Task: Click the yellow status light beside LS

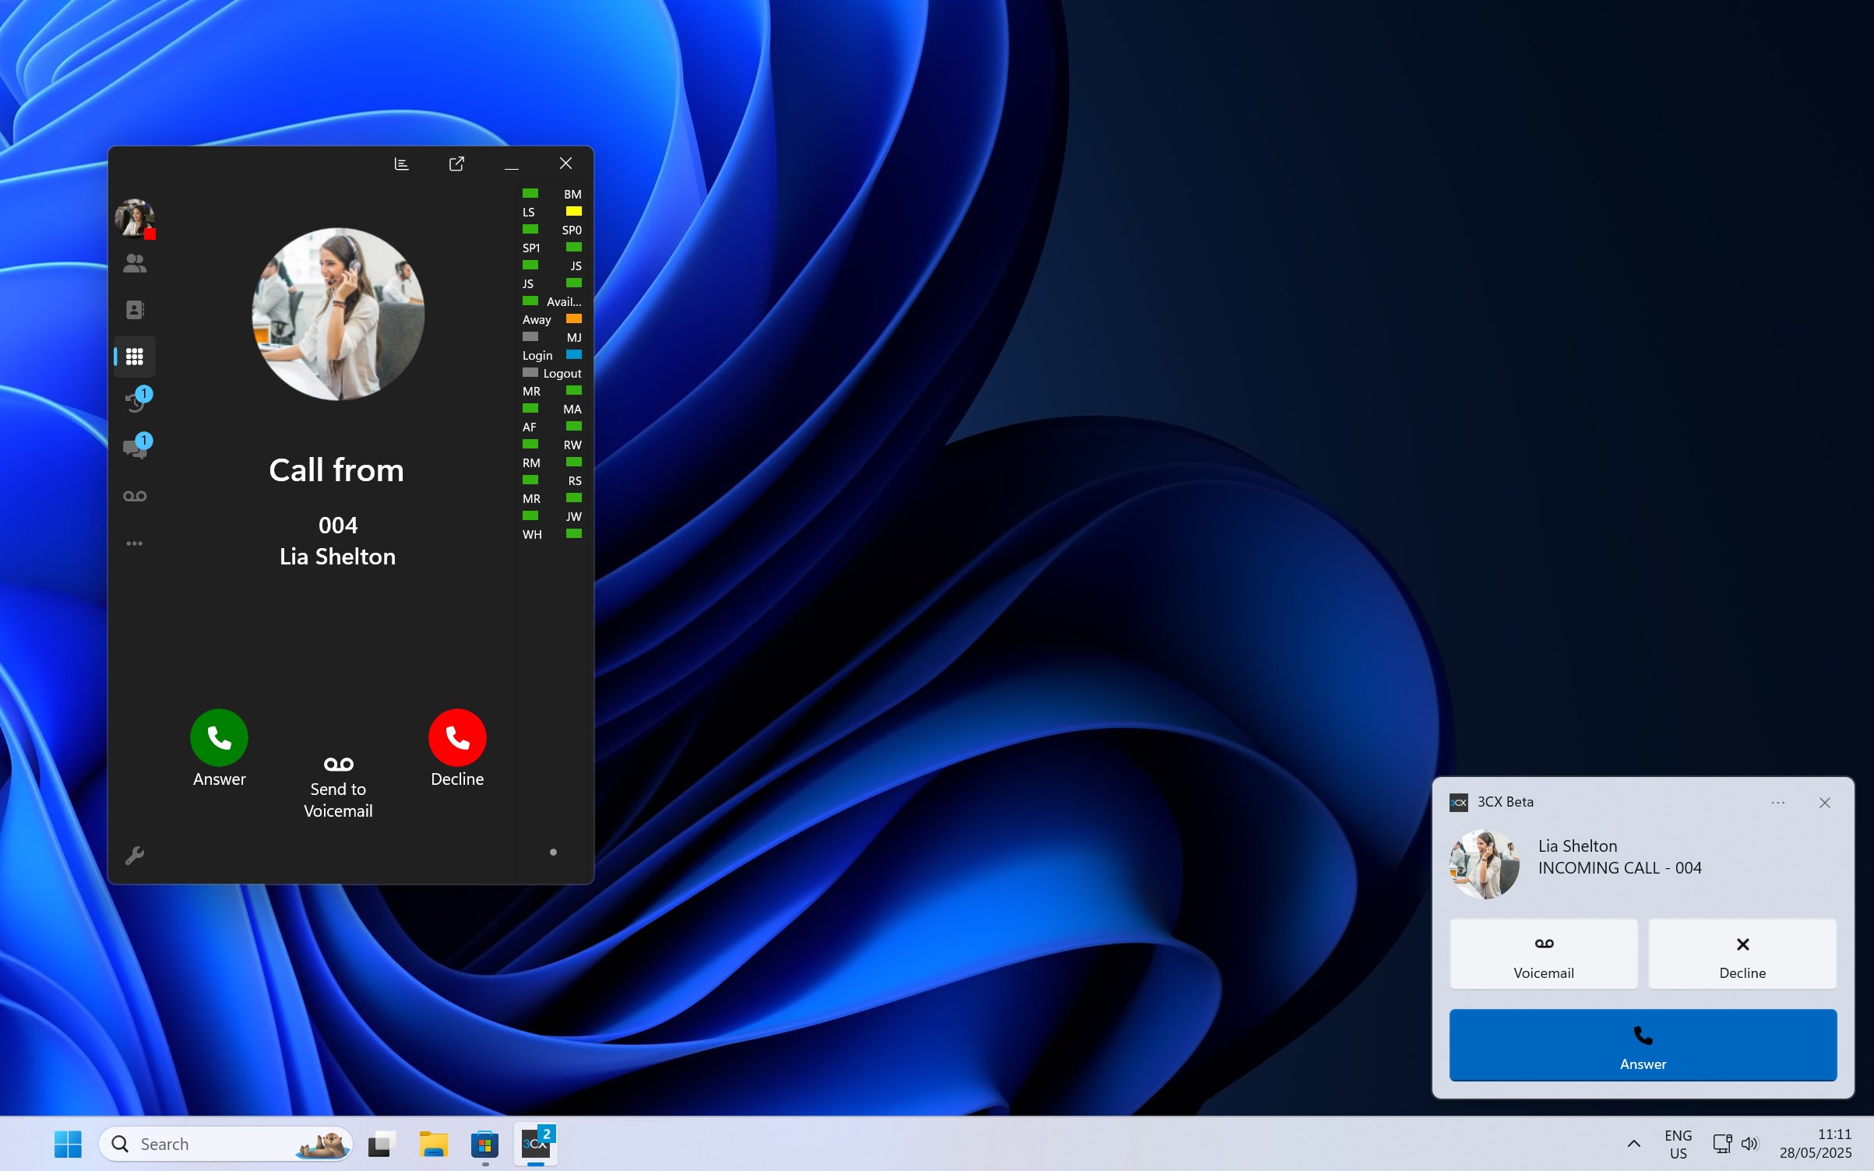Action: click(573, 211)
